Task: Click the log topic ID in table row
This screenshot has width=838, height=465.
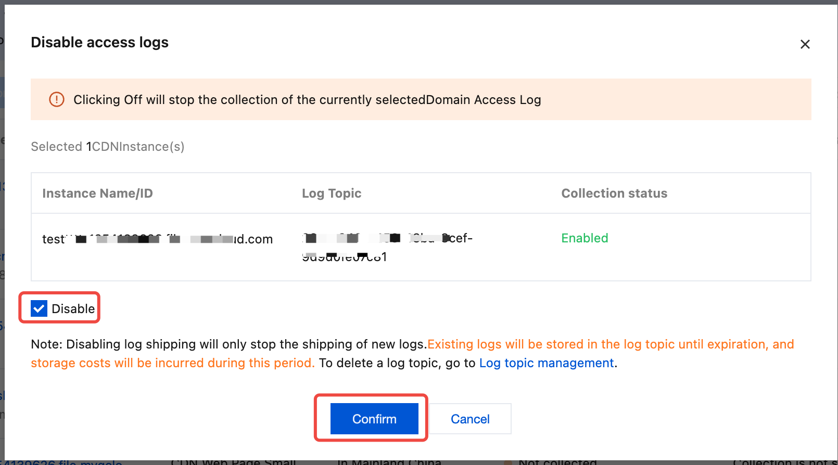Action: [x=387, y=247]
